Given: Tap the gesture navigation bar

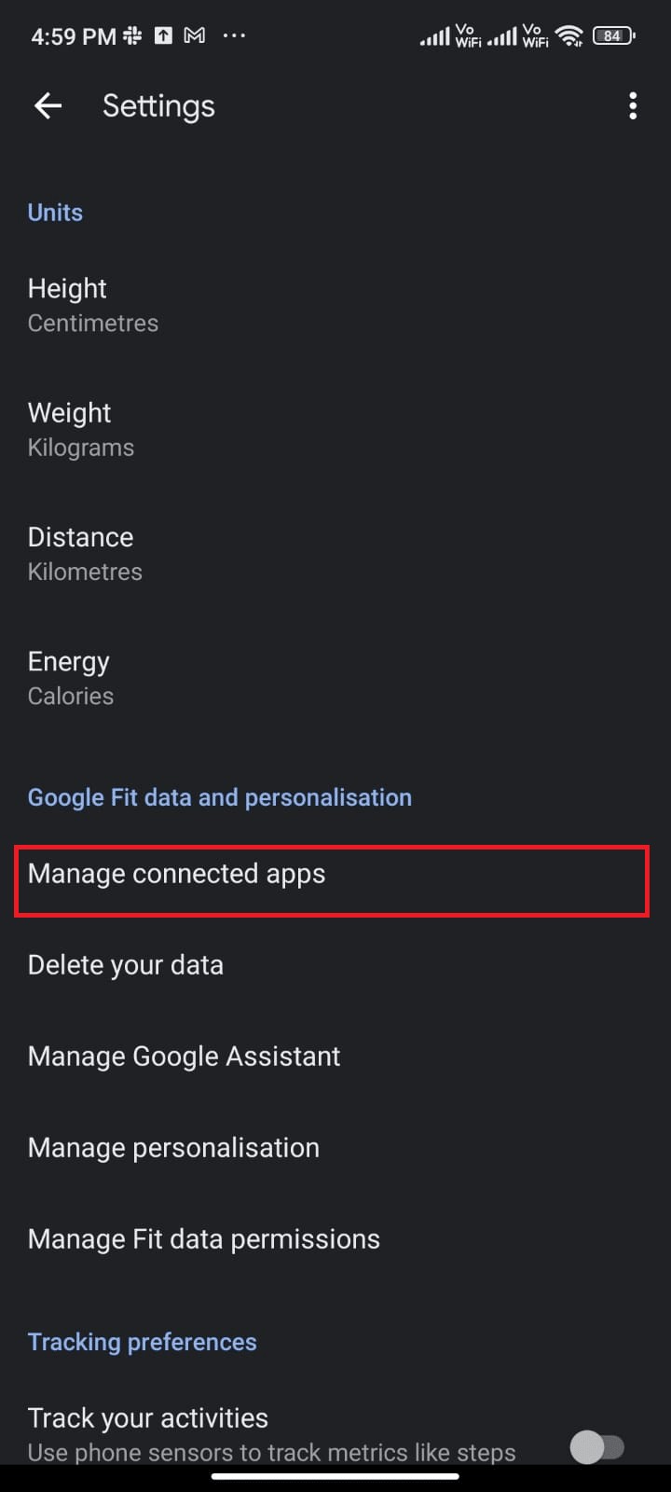Looking at the screenshot, I should [335, 1477].
